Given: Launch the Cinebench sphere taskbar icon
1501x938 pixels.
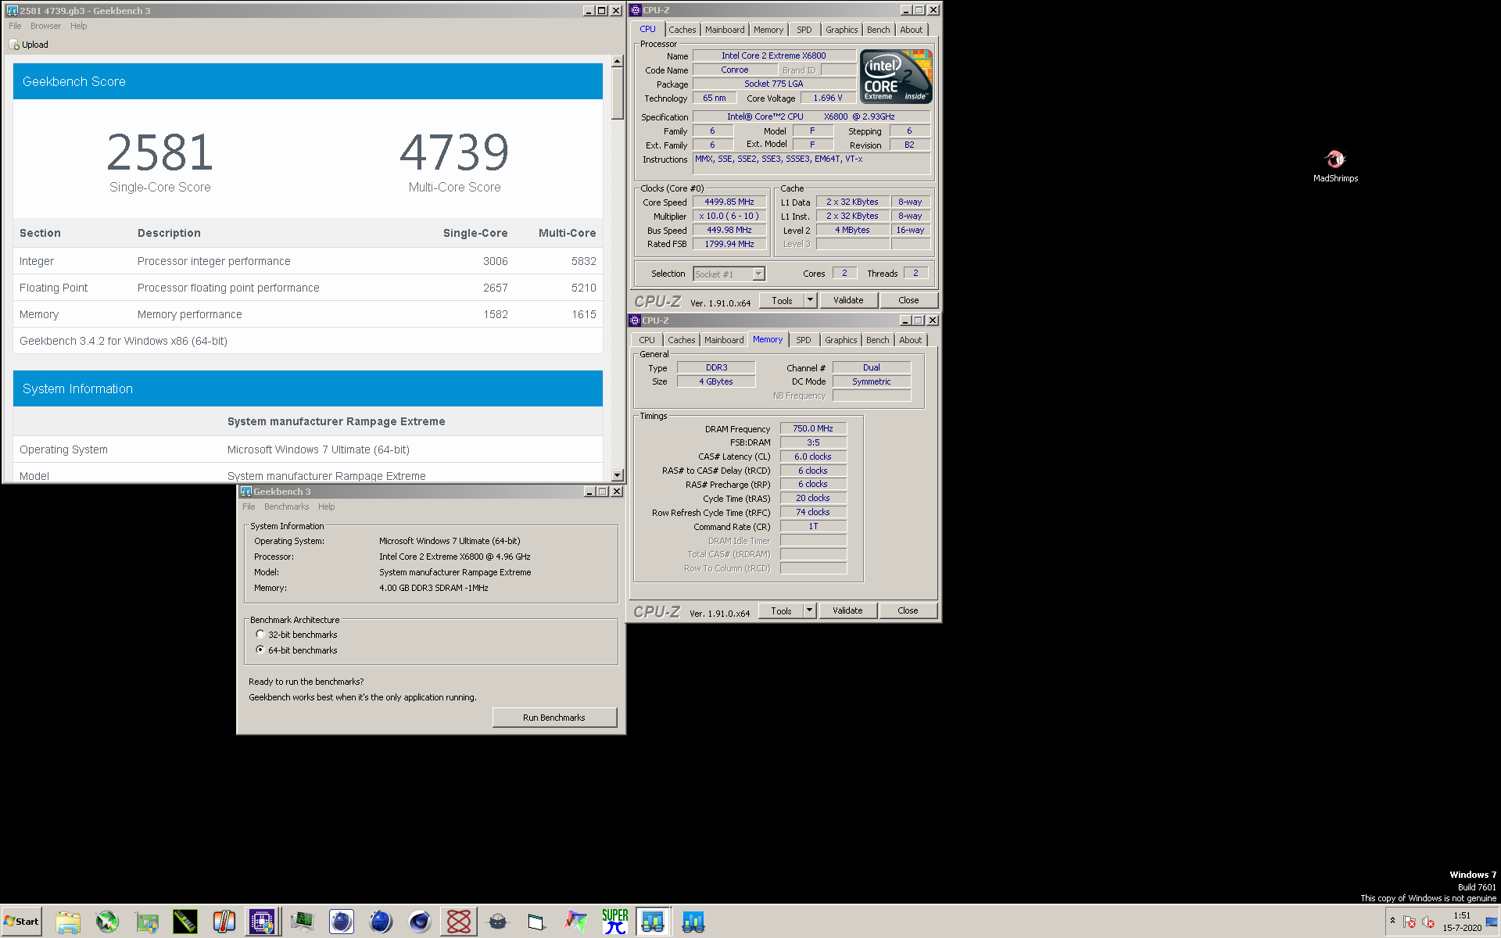Looking at the screenshot, I should pos(420,922).
